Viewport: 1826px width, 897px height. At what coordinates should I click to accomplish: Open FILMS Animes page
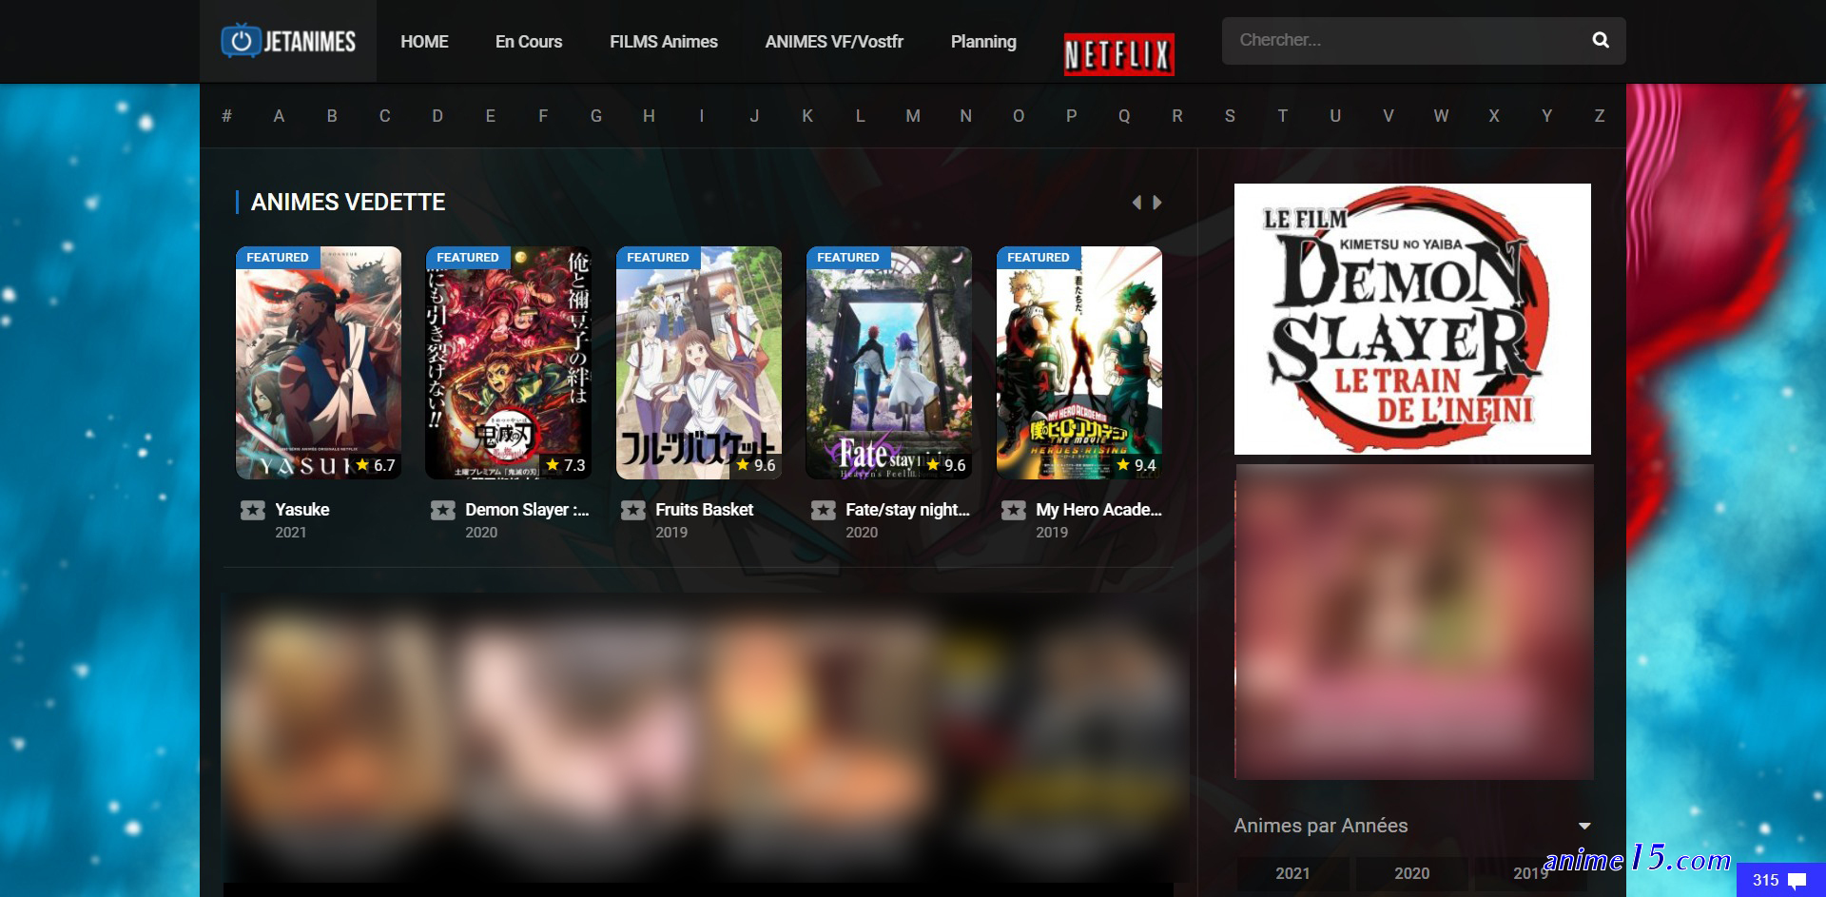click(x=664, y=42)
